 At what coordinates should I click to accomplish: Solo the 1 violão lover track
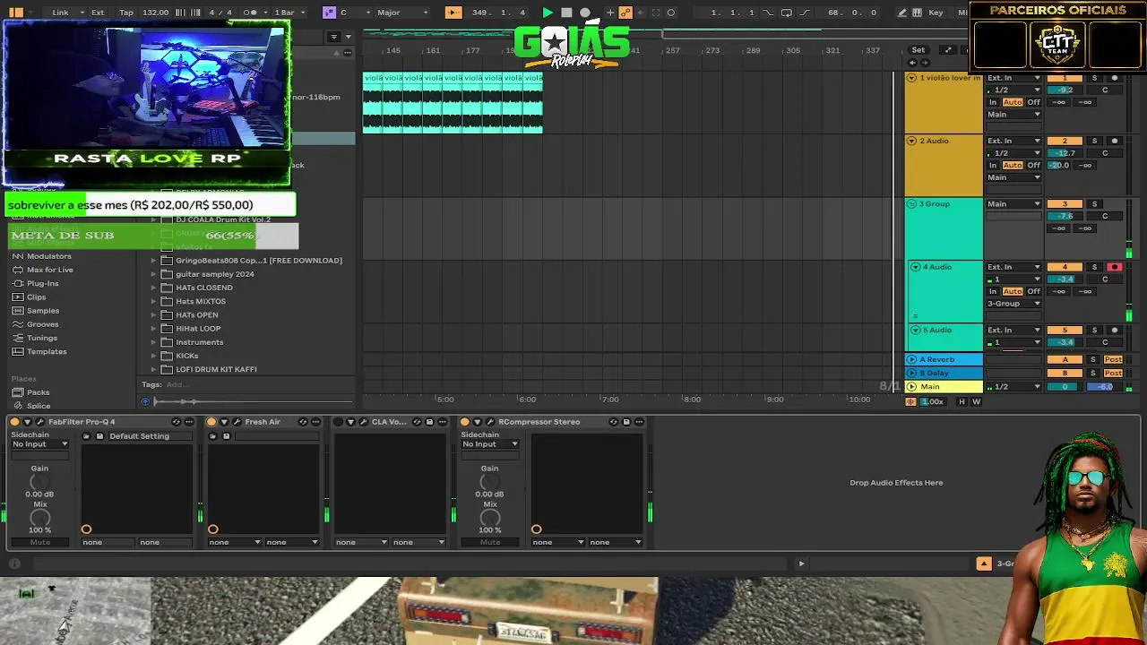pos(1094,78)
